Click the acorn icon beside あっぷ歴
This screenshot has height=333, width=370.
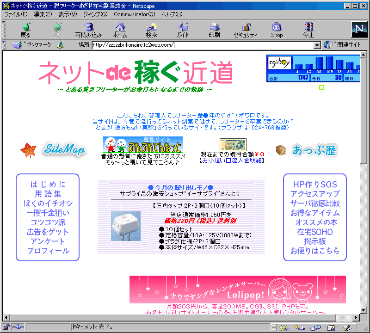click(x=281, y=150)
